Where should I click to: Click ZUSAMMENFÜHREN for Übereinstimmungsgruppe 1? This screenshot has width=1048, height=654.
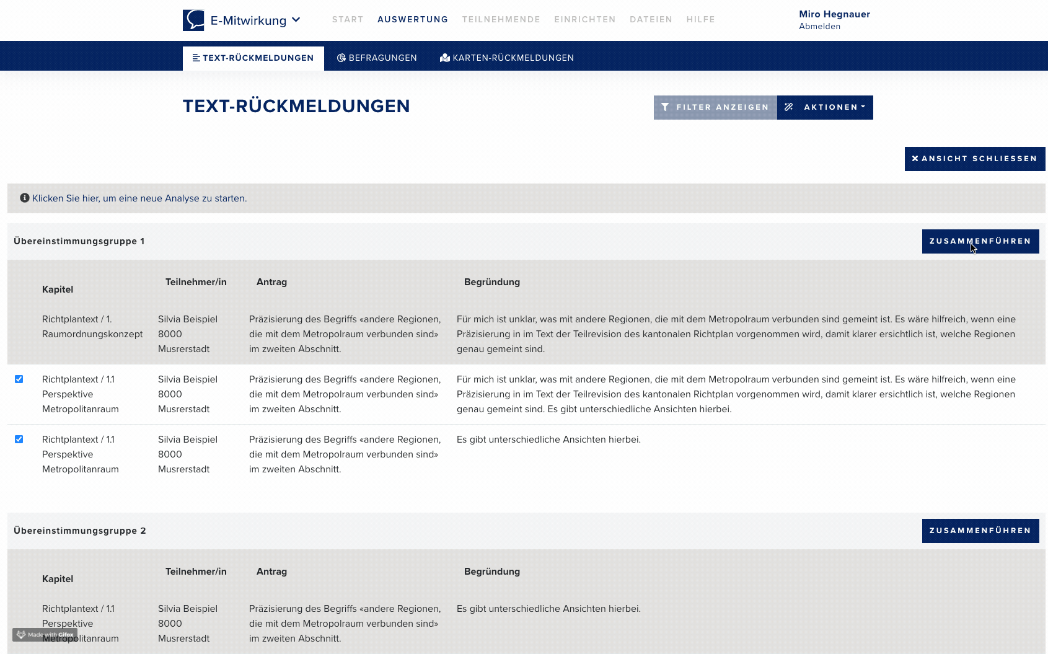click(980, 241)
